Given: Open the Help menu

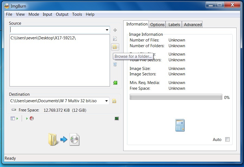Looking at the screenshot, I should (x=90, y=14).
